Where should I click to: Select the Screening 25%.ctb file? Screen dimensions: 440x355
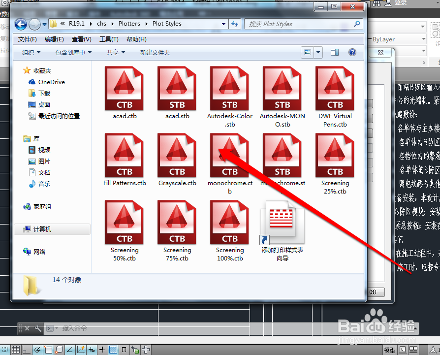[335, 164]
